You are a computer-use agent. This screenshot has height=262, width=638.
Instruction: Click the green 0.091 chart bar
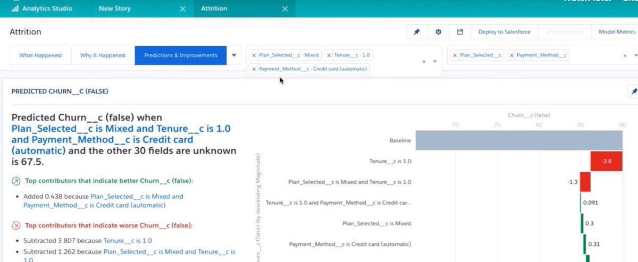click(581, 202)
